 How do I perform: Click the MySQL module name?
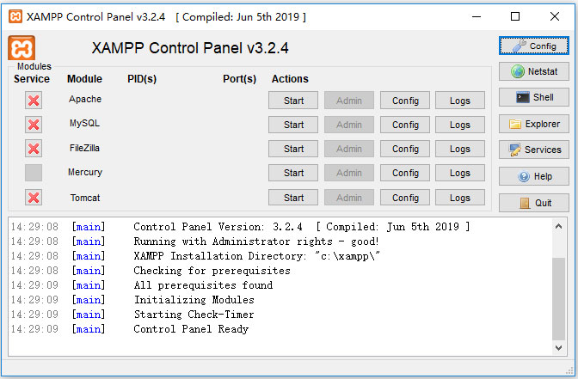[x=85, y=123]
